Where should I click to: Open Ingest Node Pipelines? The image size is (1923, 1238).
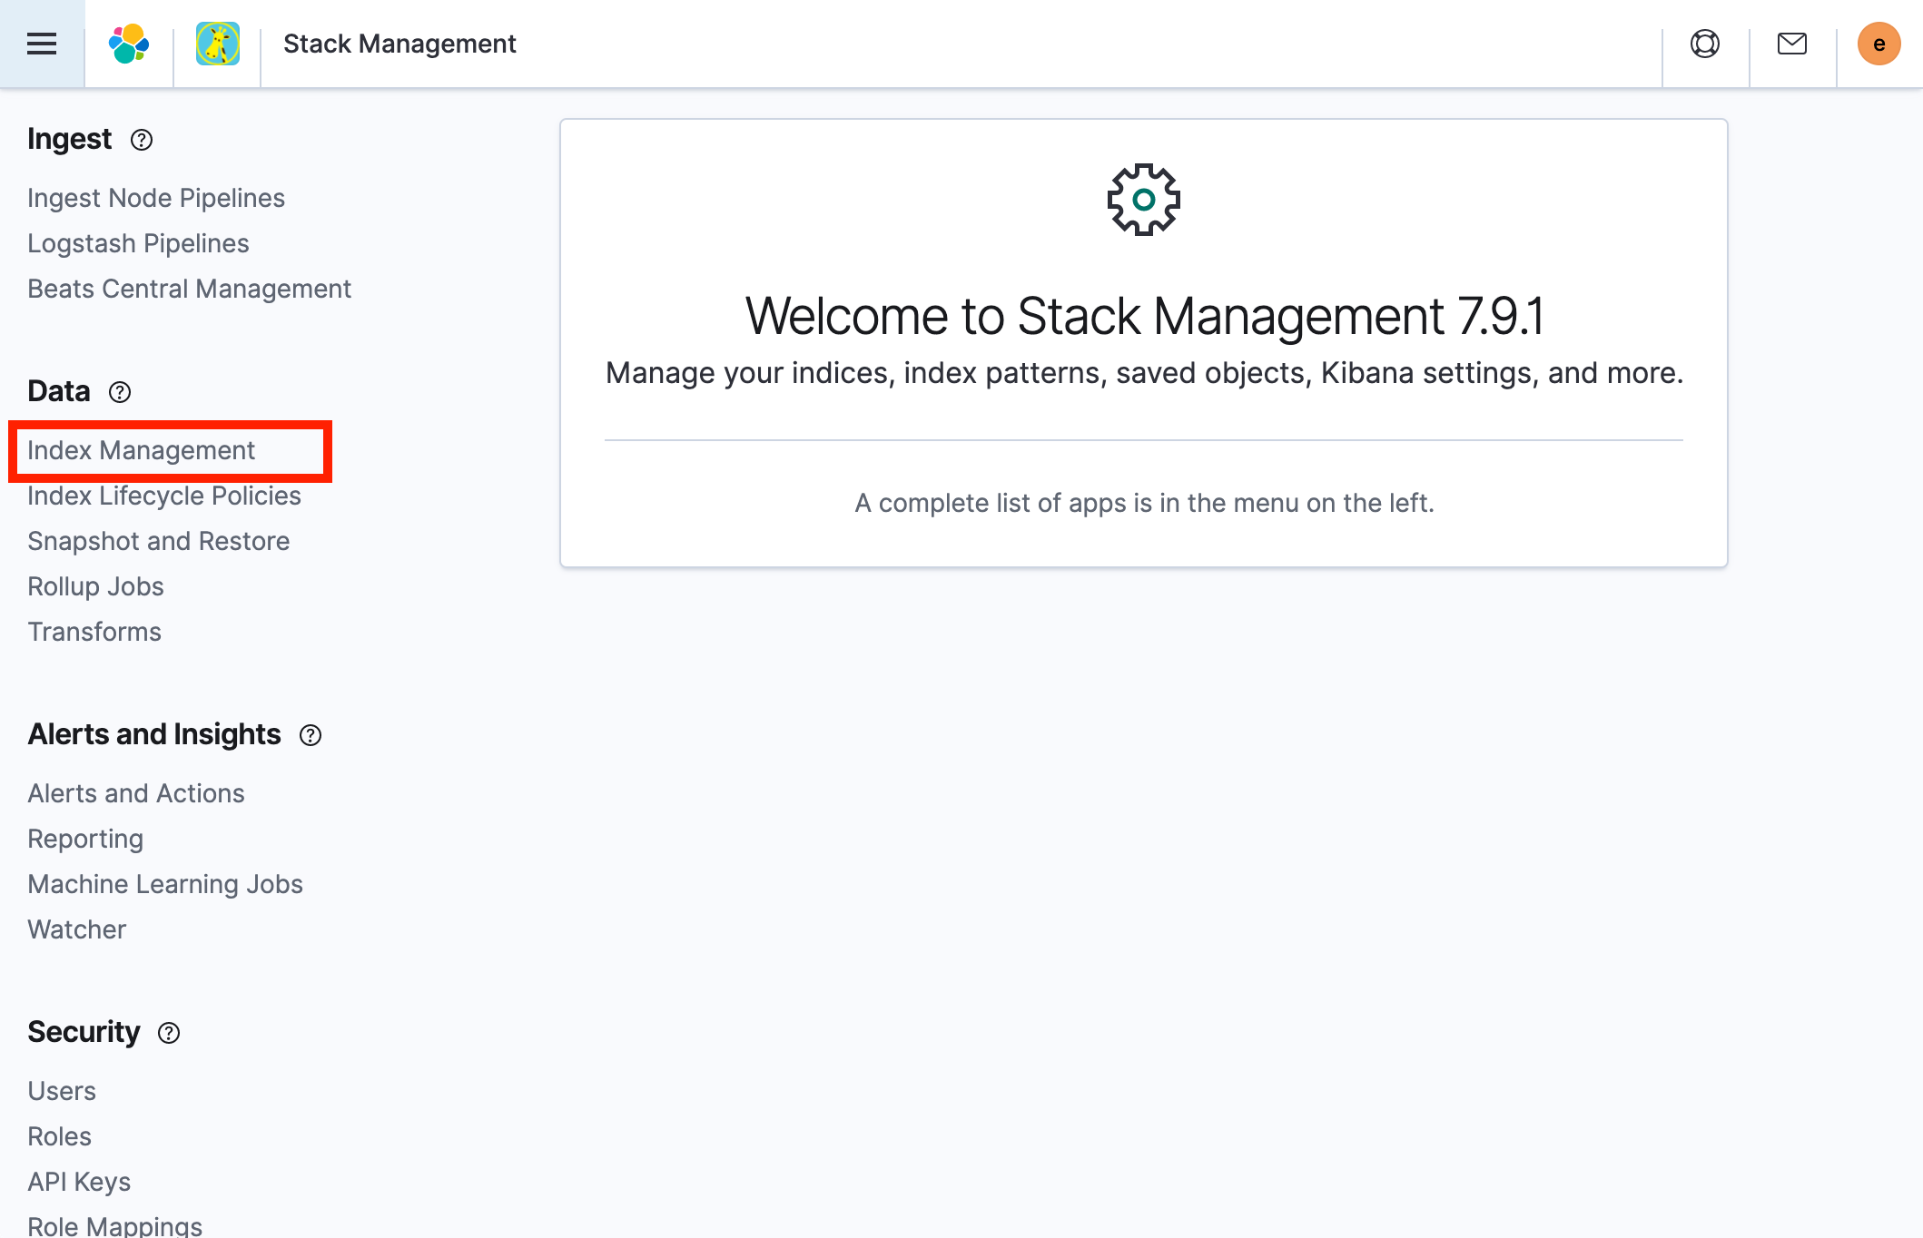pos(156,198)
